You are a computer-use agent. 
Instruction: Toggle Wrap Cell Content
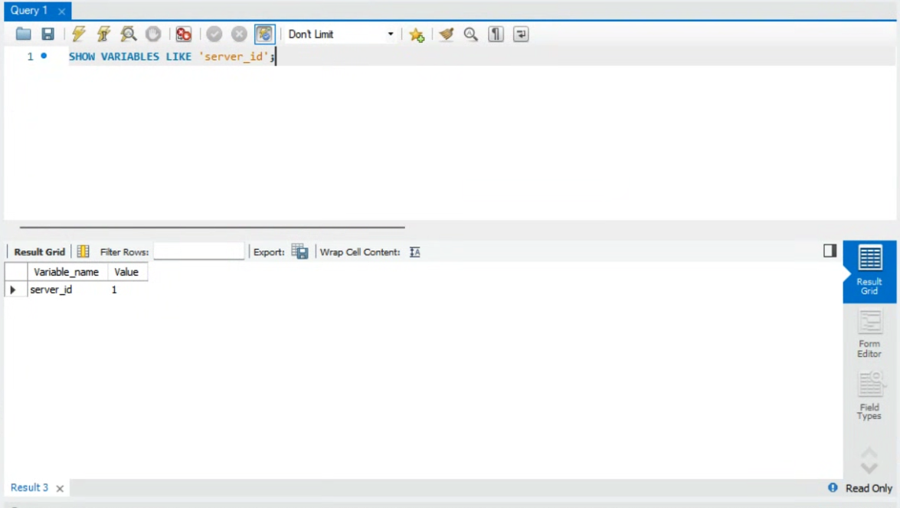coord(415,252)
